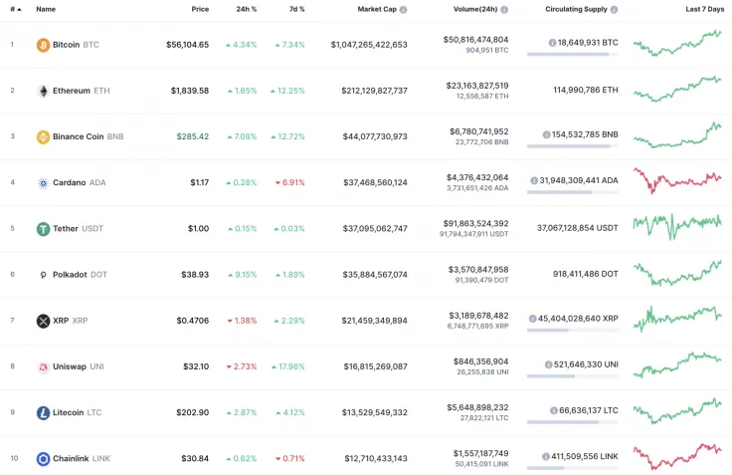Image resolution: width=732 pixels, height=475 pixels.
Task: Click the Circulating Supply header info icon
Action: click(615, 9)
